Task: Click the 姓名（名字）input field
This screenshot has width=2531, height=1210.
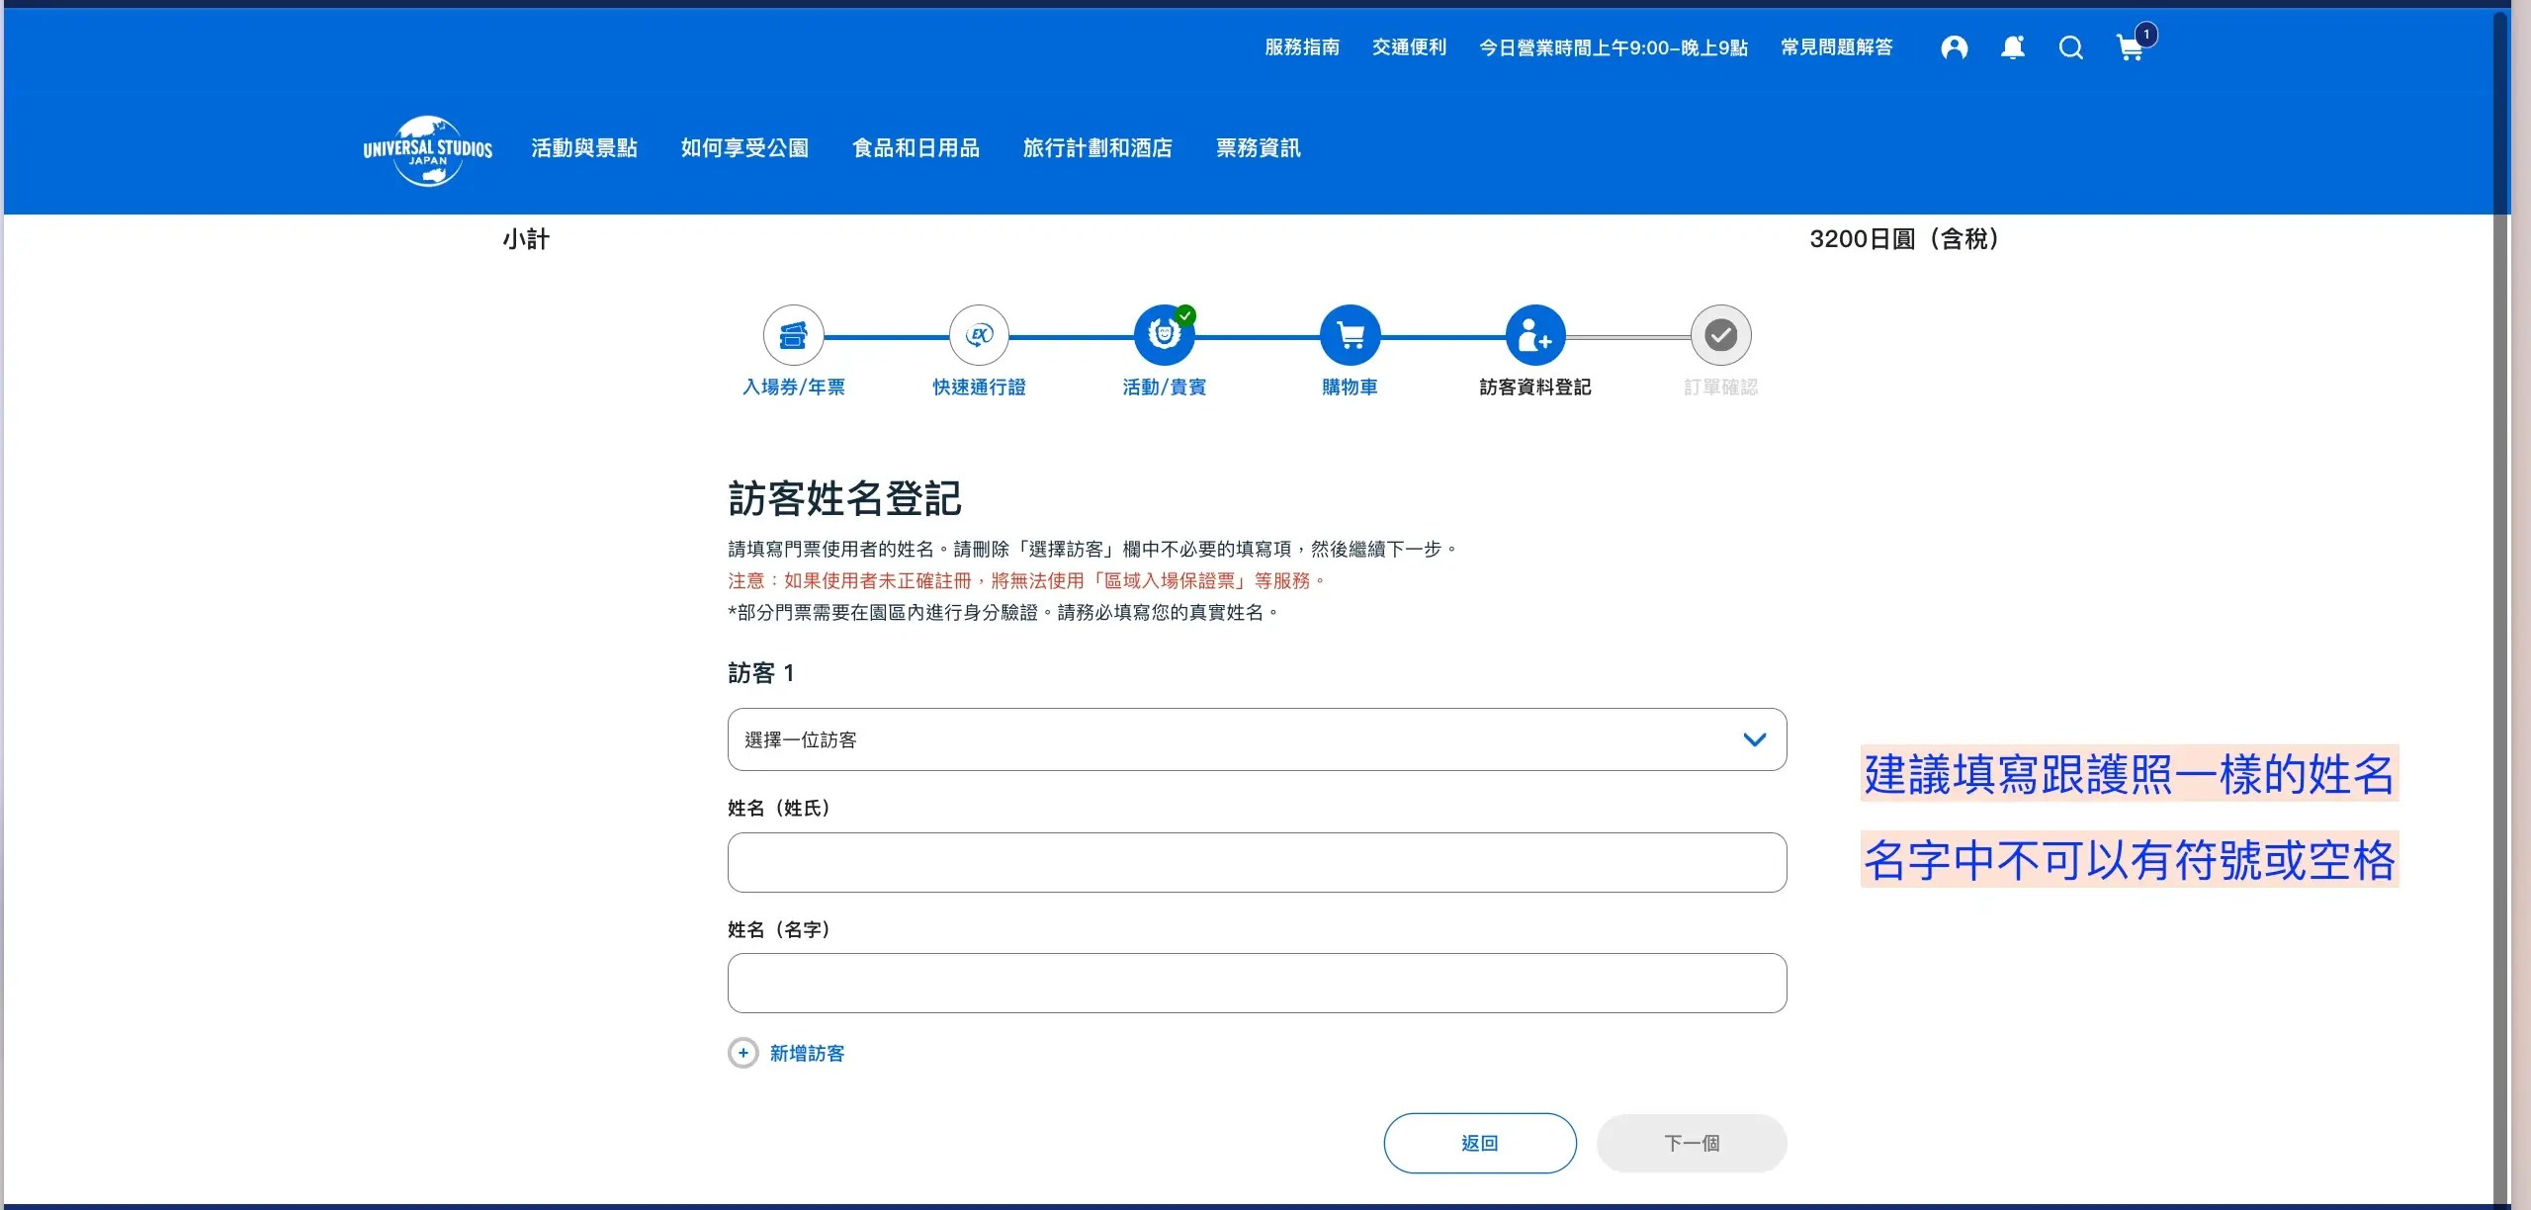Action: [1257, 983]
